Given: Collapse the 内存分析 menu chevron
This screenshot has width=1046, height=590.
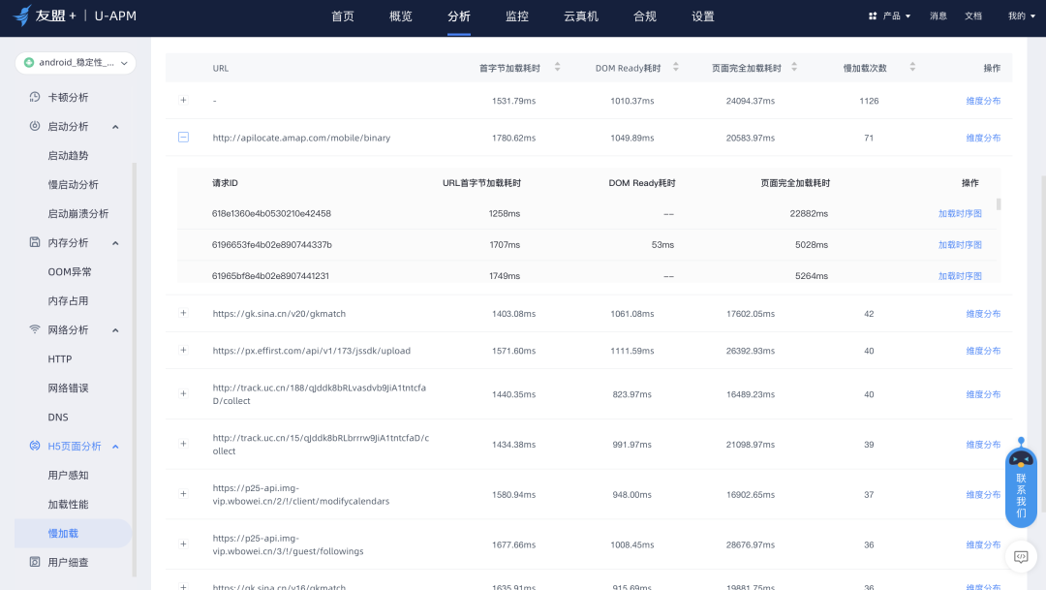Looking at the screenshot, I should [115, 243].
